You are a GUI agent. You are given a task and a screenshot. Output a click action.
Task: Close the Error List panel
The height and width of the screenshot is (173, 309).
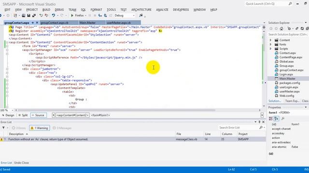[x=264, y=122]
